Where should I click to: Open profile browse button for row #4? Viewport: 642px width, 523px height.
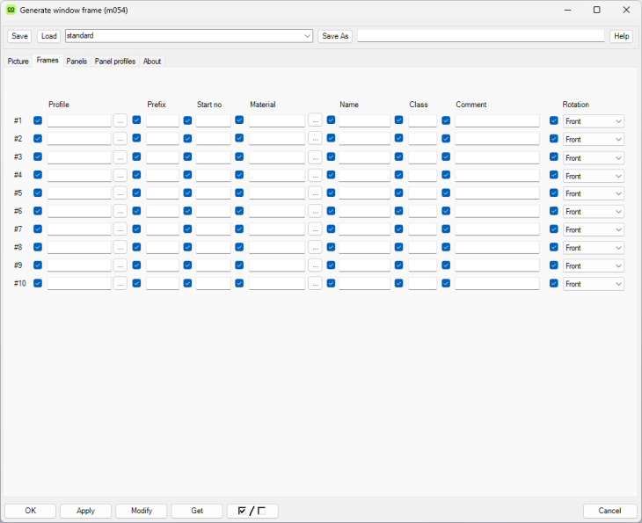click(120, 175)
